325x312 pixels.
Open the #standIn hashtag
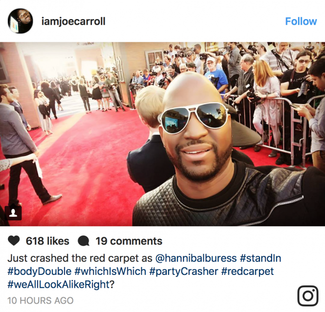pos(260,258)
